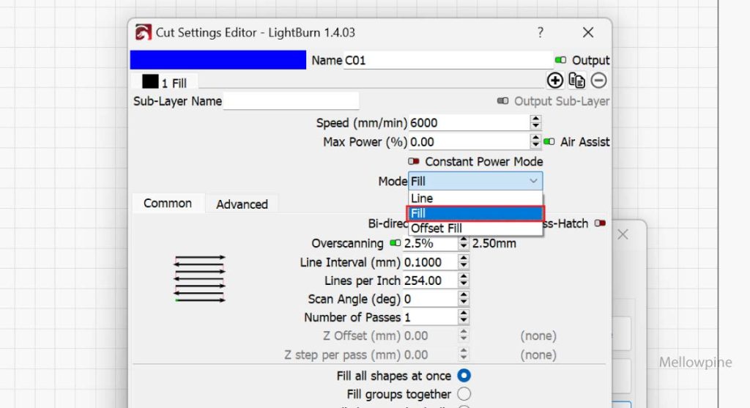Click the blue layer color bar

(x=218, y=60)
